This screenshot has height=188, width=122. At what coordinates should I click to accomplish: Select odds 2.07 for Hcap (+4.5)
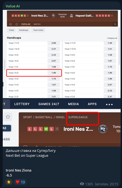point(110,85)
